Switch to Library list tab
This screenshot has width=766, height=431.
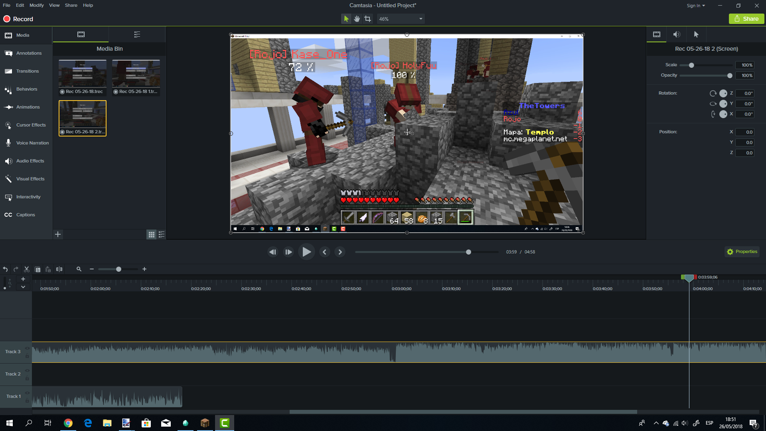(137, 34)
